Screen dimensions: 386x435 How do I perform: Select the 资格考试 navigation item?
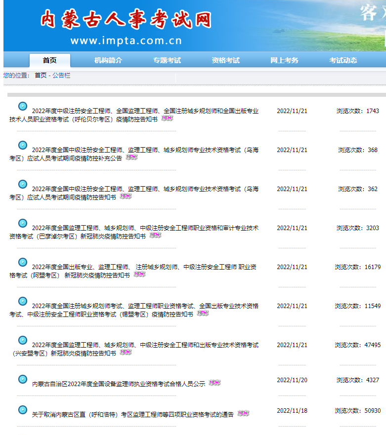226,60
